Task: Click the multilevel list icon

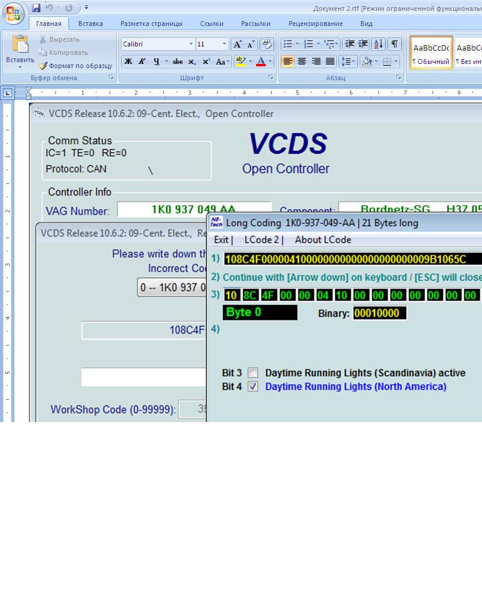Action: point(330,44)
